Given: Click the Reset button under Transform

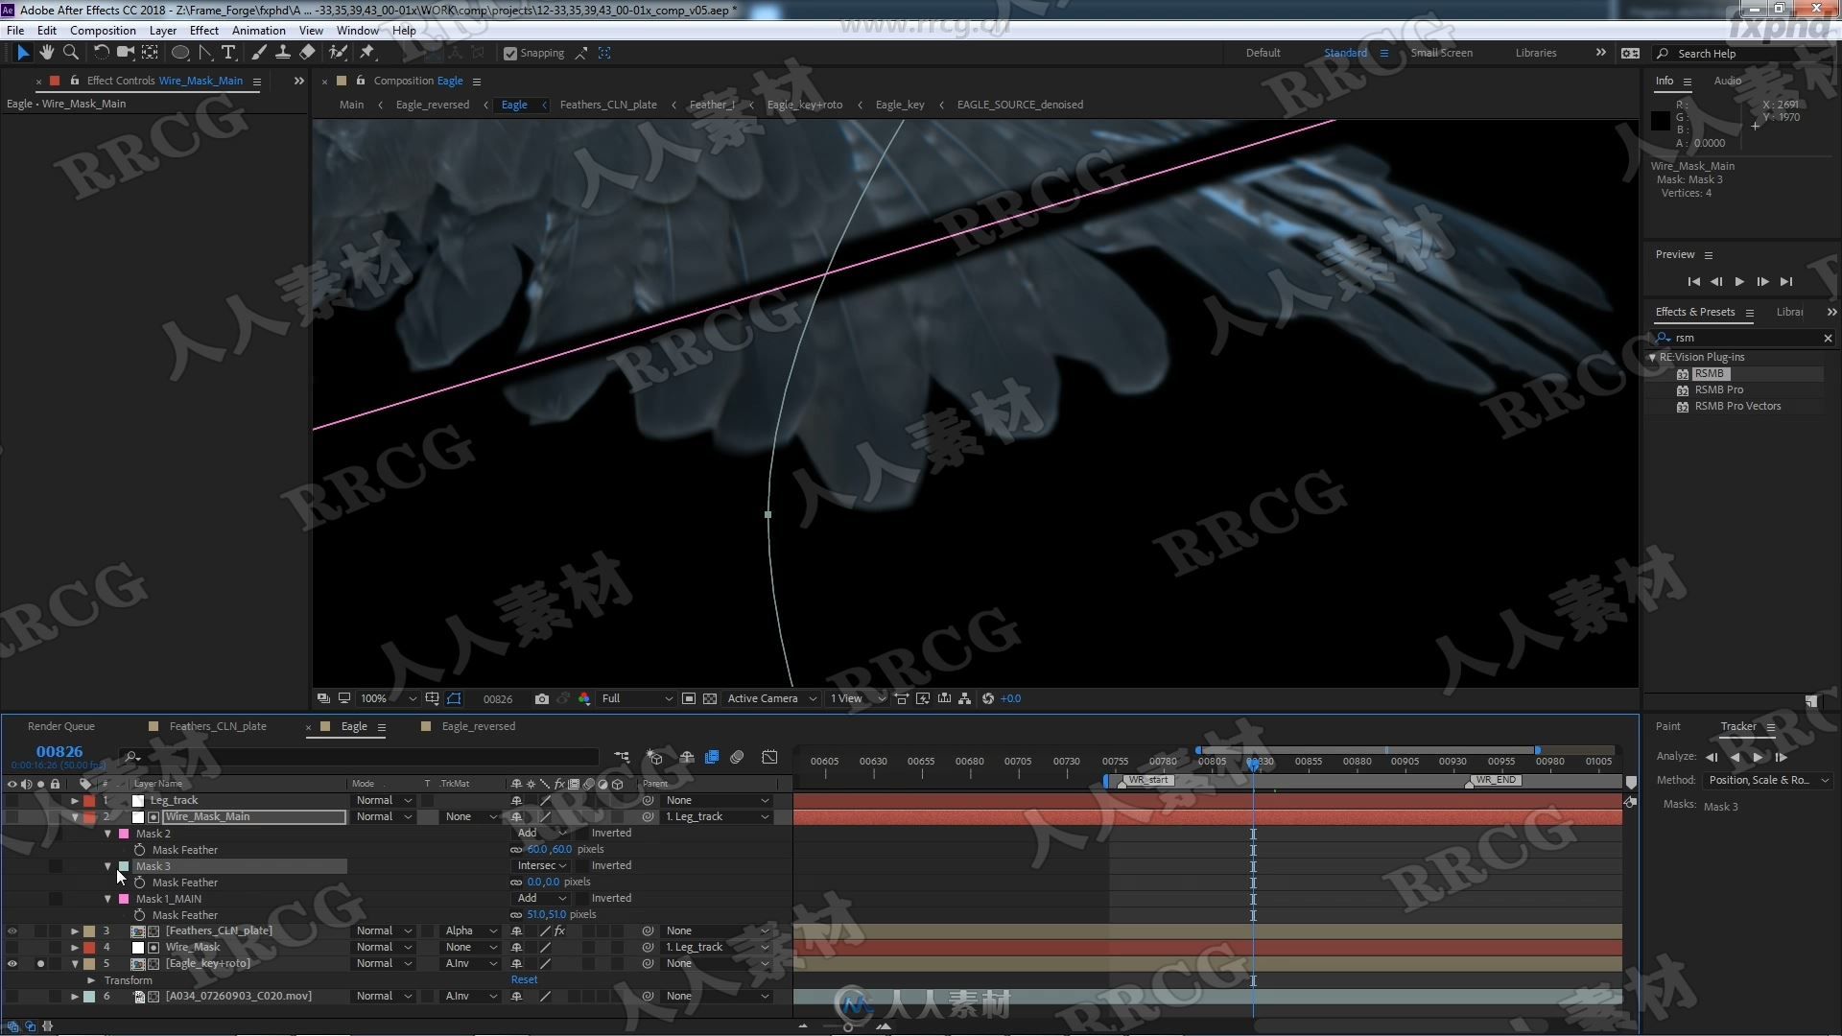Looking at the screenshot, I should pos(525,979).
